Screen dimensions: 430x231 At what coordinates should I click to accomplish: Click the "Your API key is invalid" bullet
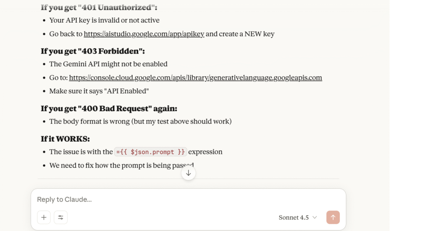point(104,20)
